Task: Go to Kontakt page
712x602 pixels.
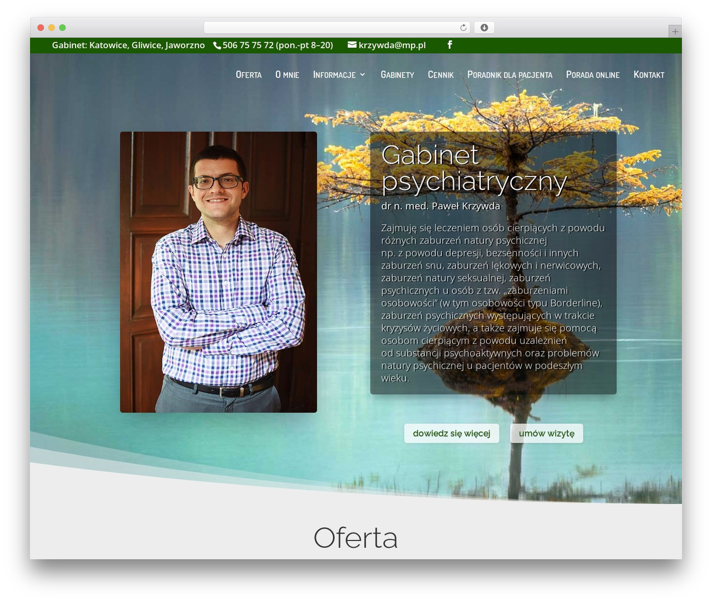Action: pyautogui.click(x=649, y=74)
